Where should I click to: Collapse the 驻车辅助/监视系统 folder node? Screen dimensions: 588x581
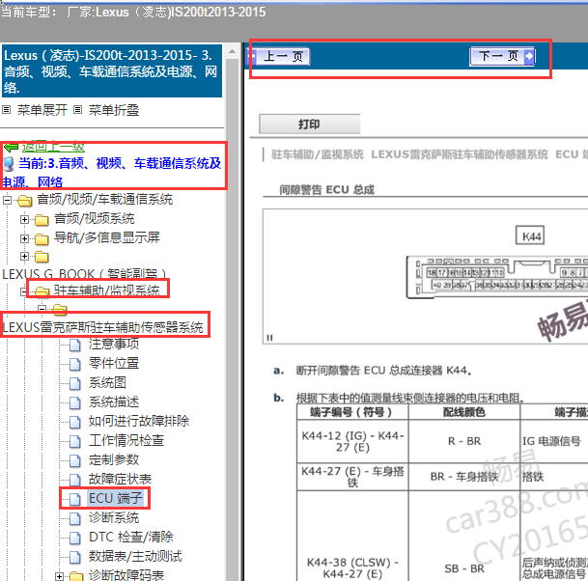click(x=23, y=291)
